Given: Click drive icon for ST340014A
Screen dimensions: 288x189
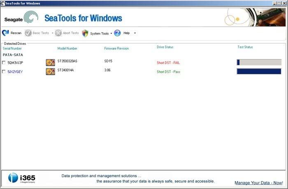Looking at the screenshot, I should (50, 71).
